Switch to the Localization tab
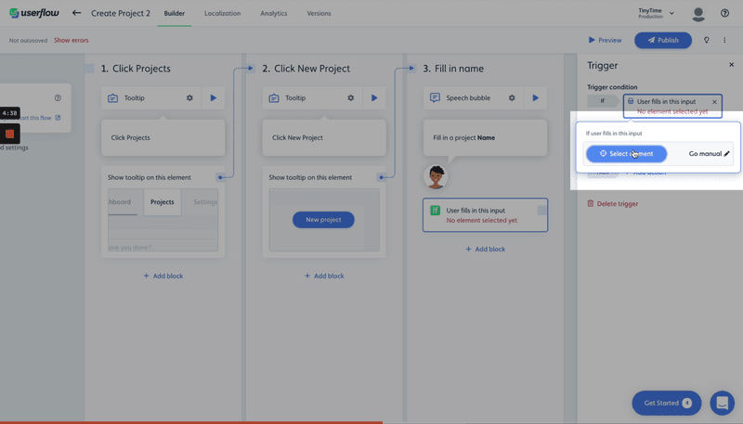 pos(222,14)
